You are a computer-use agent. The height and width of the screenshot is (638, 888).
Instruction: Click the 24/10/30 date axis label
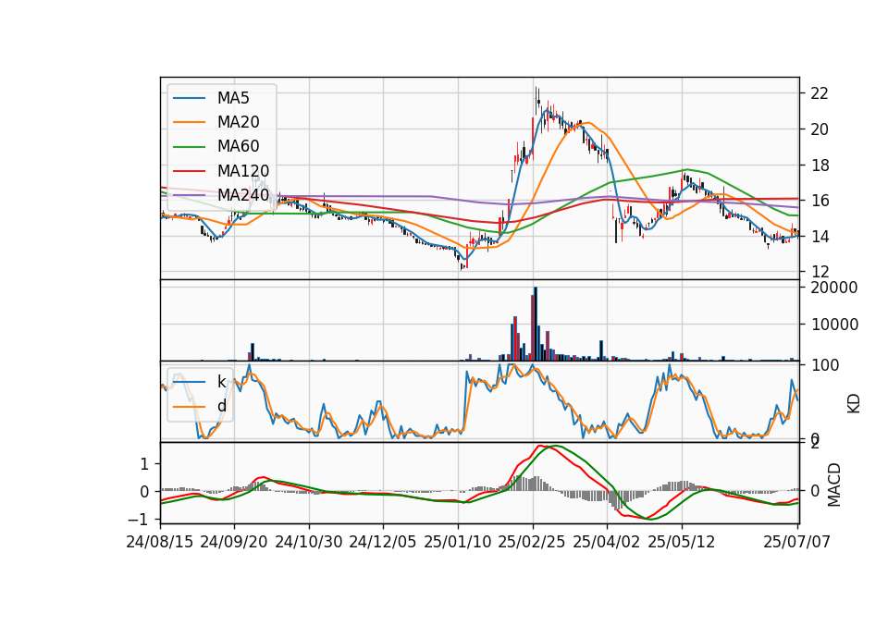click(x=309, y=542)
